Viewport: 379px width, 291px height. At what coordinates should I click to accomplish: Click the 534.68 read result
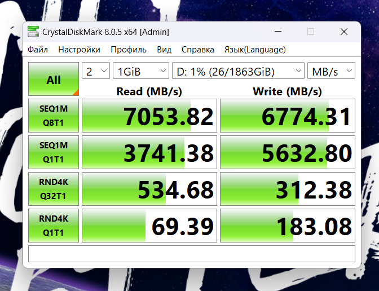149,189
